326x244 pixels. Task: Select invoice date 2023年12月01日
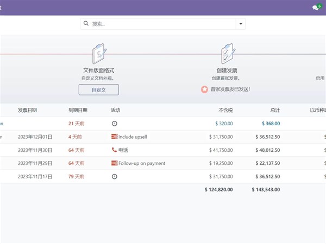35,137
